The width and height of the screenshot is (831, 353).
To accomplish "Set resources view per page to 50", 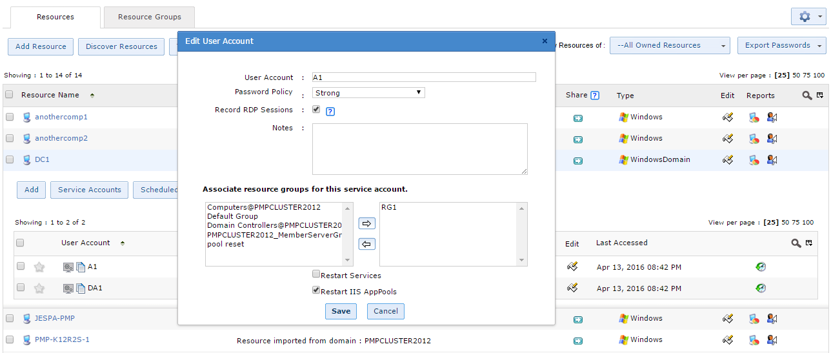I will tap(797, 76).
